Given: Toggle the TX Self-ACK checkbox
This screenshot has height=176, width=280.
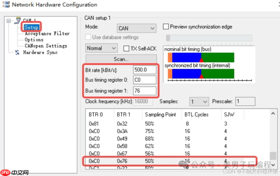Looking at the screenshot, I should [126, 48].
